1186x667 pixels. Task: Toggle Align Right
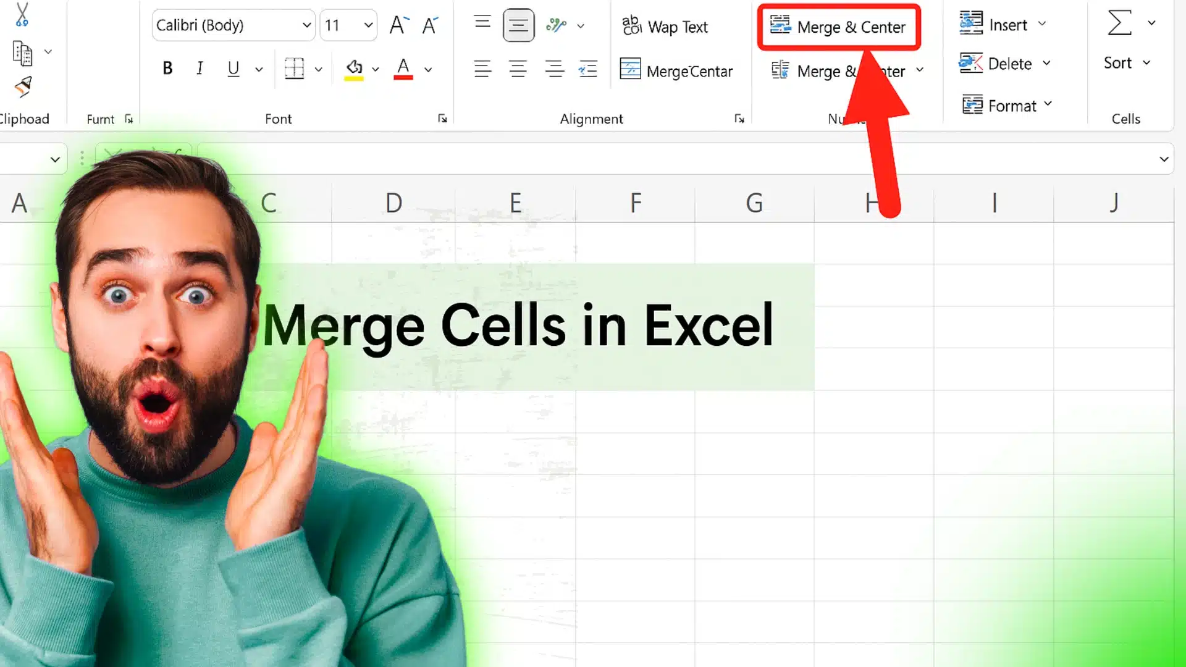[x=554, y=69]
